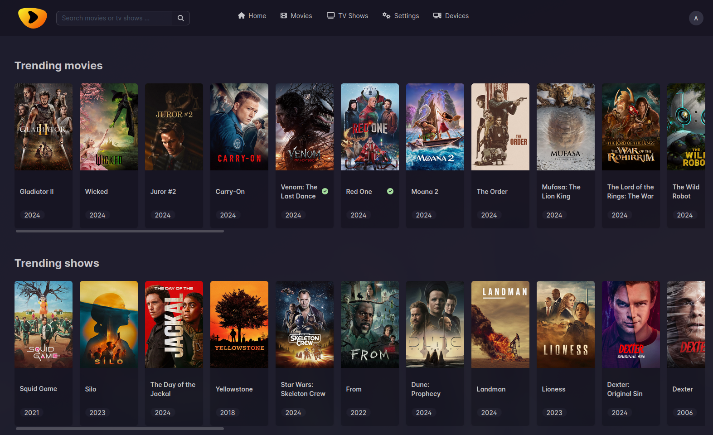Click the Carry-On title text

pyautogui.click(x=230, y=192)
